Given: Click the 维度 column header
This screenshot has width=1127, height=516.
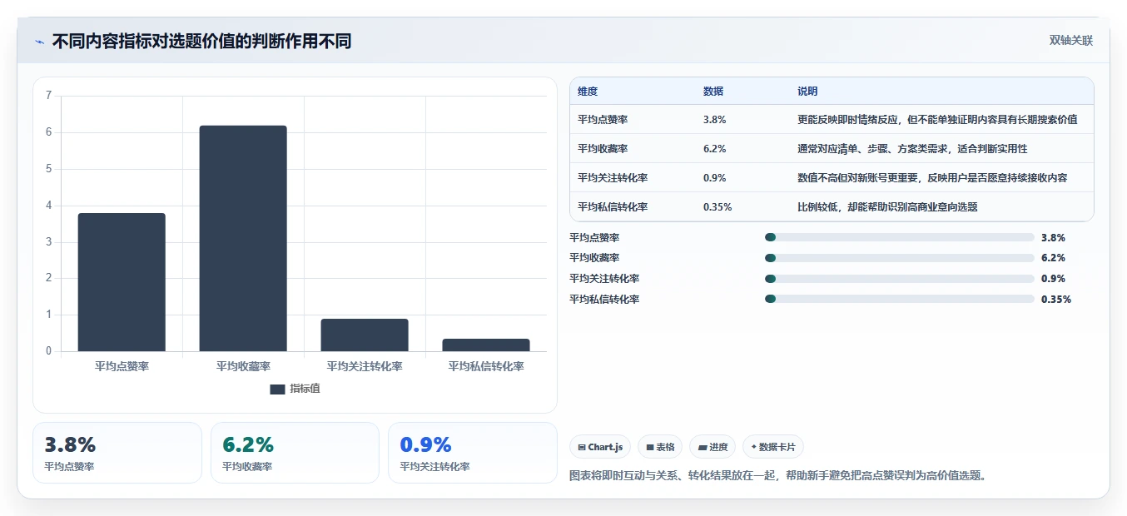Looking at the screenshot, I should pos(588,92).
